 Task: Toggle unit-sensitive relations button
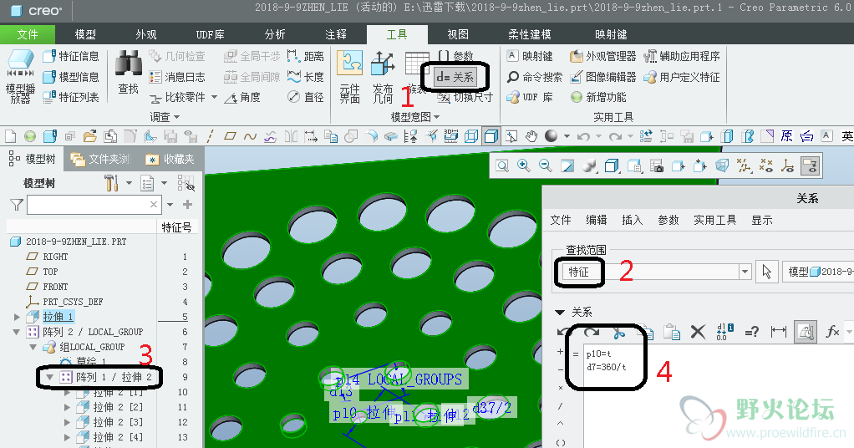(x=806, y=331)
